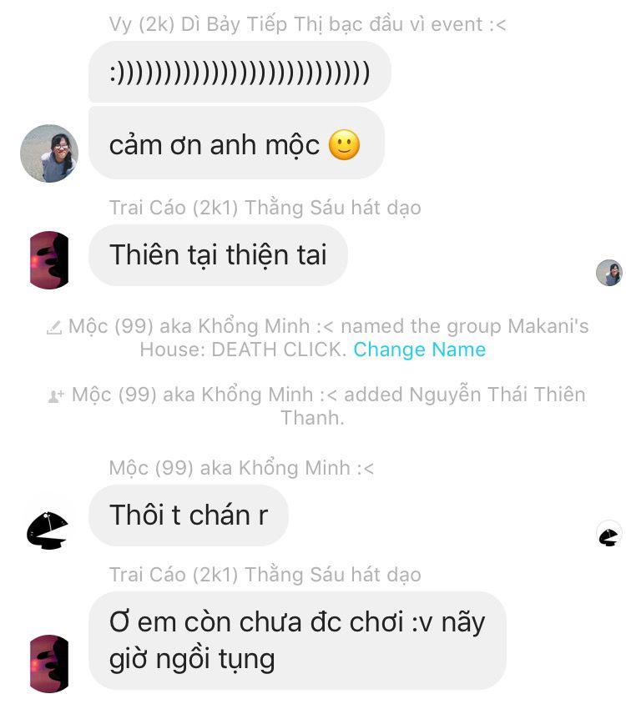Viewport: 626px width, 704px height.
Task: Tap the add-person icon in system message
Action: coord(56,396)
